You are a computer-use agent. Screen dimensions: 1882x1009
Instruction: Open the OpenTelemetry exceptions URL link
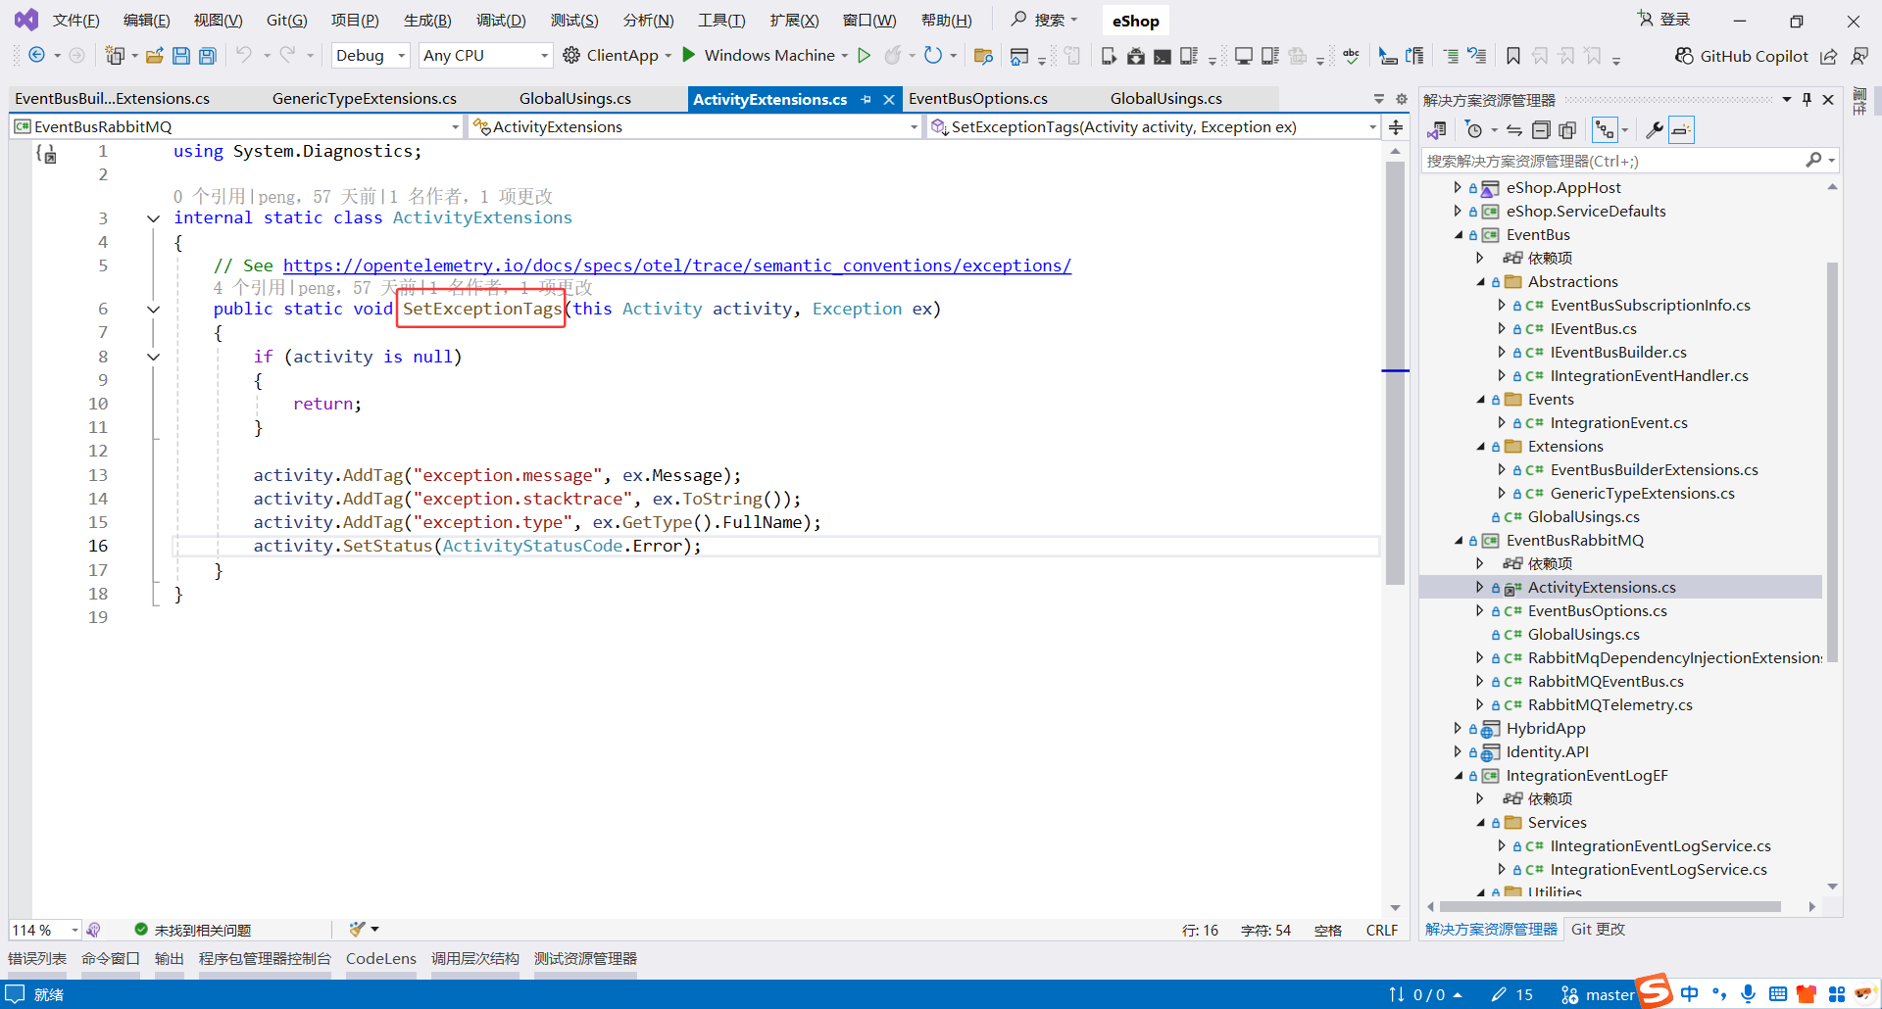pyautogui.click(x=677, y=265)
